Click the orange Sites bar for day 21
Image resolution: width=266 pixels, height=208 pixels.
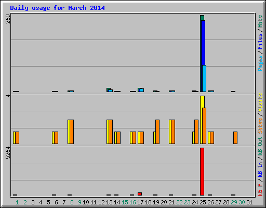(x=173, y=132)
